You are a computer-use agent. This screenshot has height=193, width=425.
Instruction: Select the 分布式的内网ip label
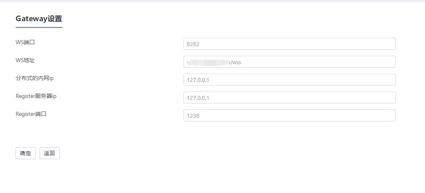(x=34, y=78)
